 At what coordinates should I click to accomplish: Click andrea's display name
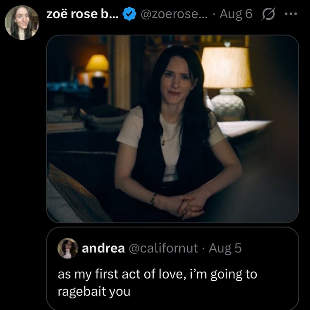point(103,248)
